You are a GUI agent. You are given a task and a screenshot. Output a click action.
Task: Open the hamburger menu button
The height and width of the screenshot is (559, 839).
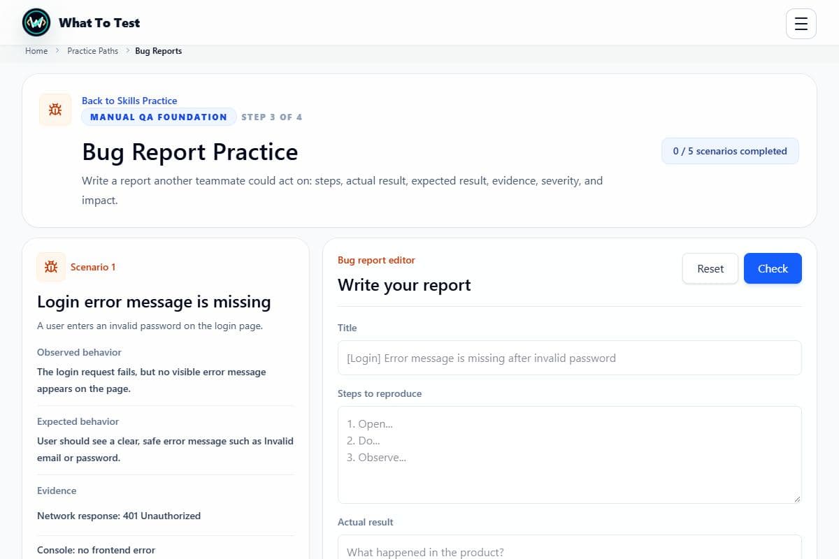click(801, 24)
